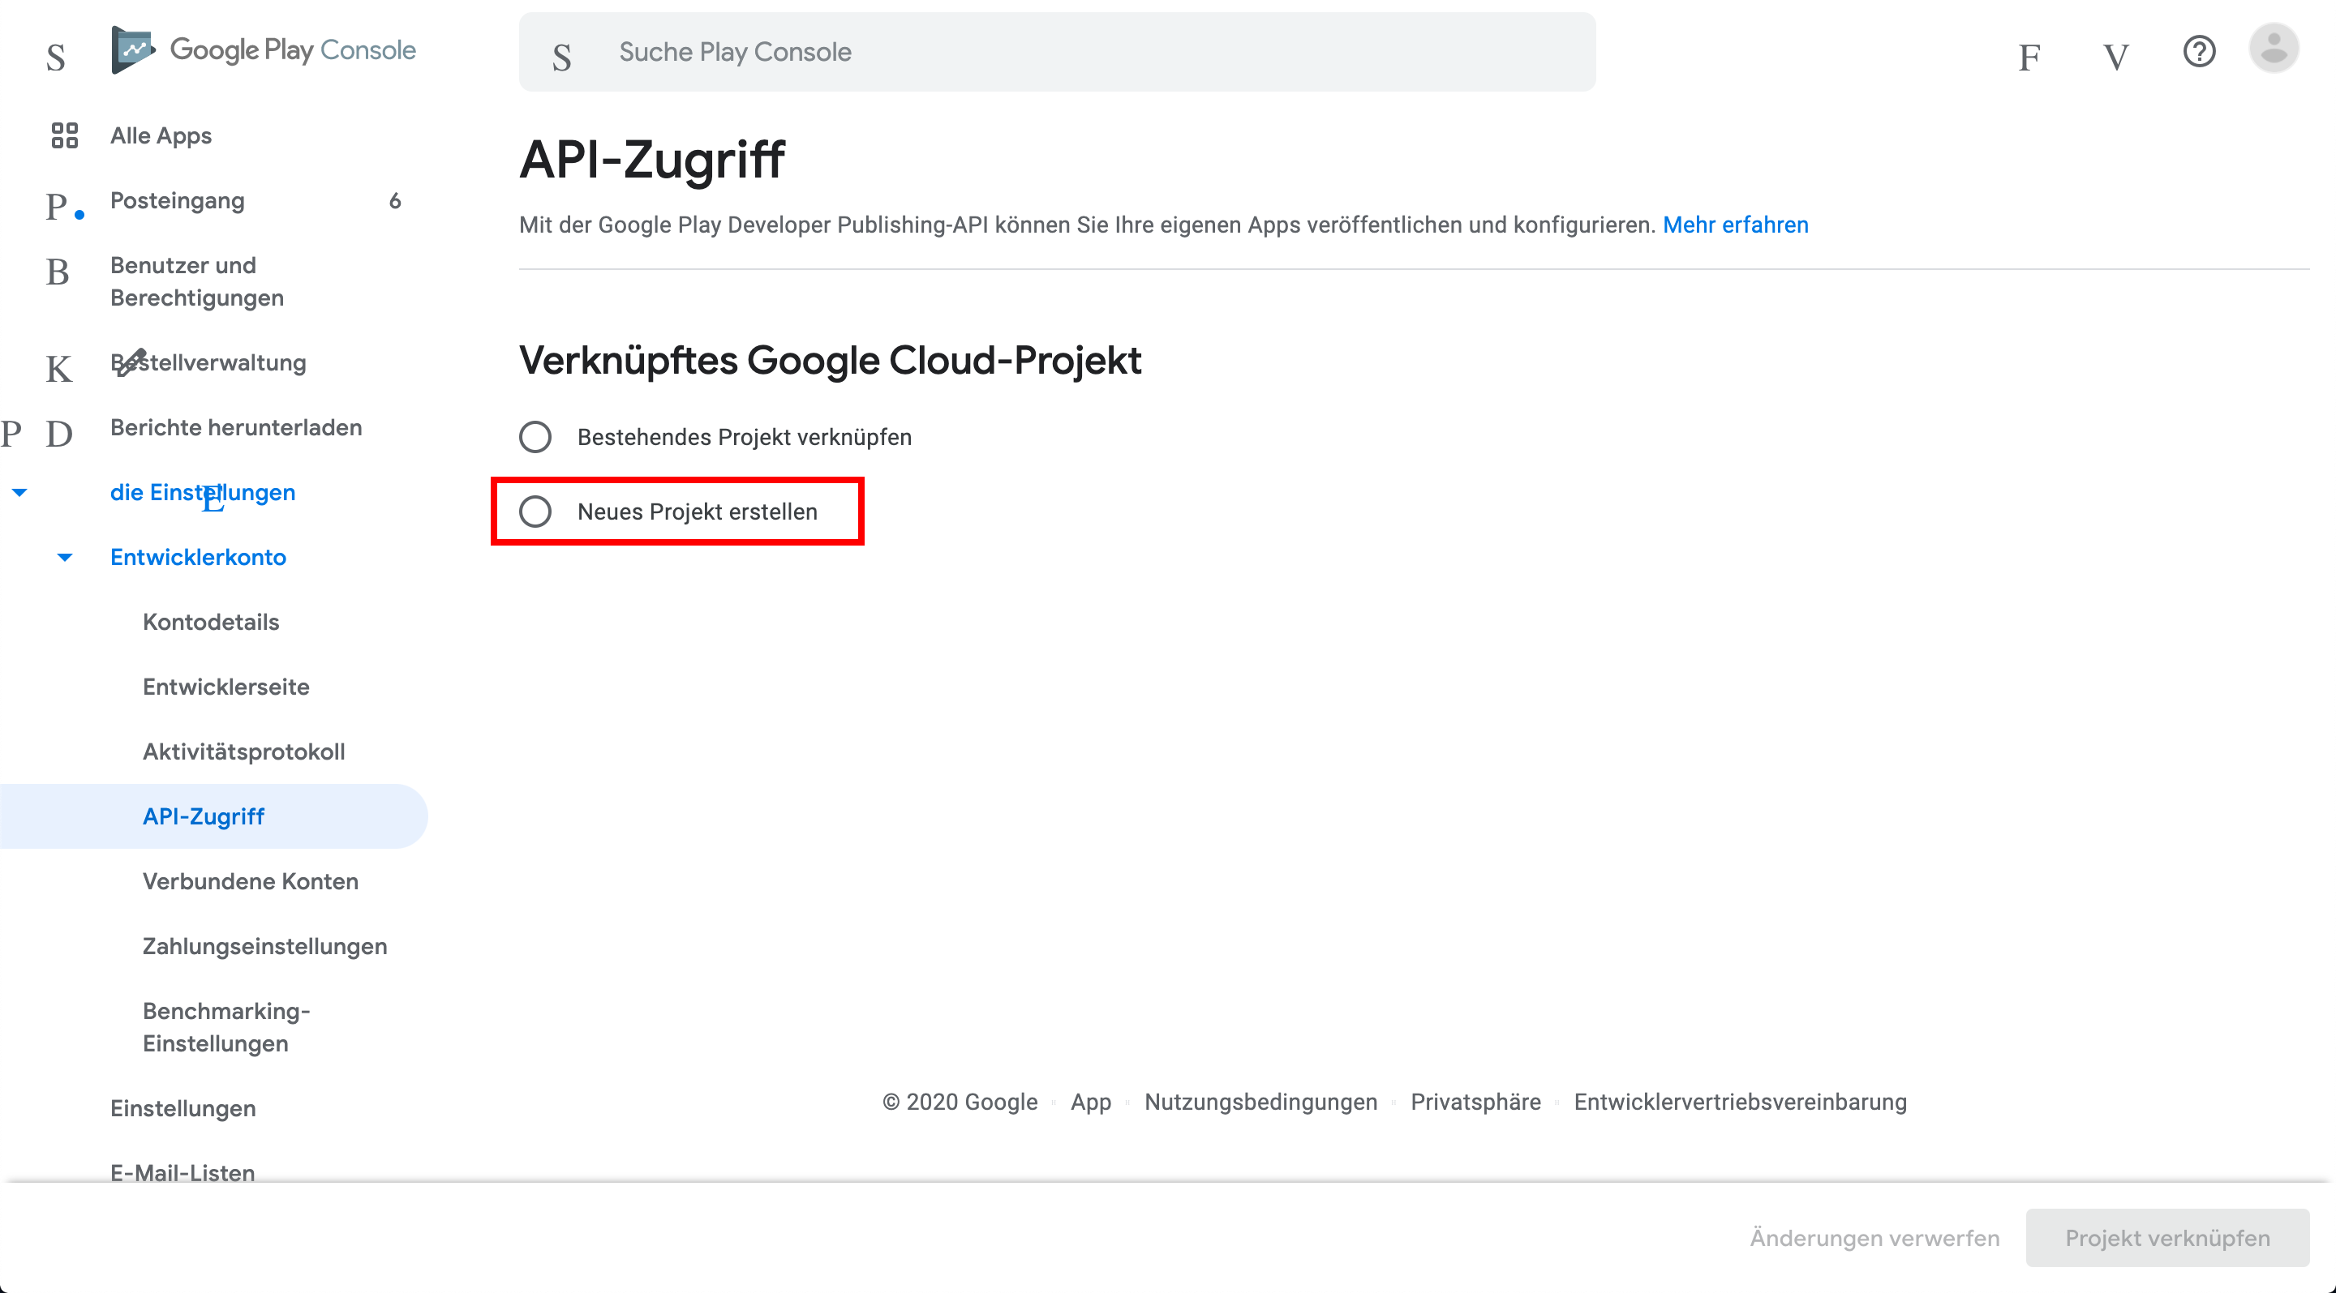Open Aktivitätsprotokoll page

click(x=243, y=752)
